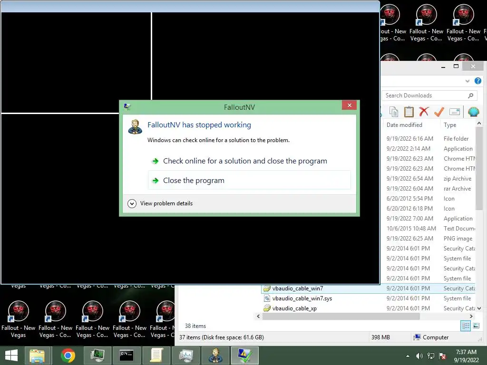Open the Windows Start button
Image resolution: width=487 pixels, height=365 pixels.
tap(11, 355)
